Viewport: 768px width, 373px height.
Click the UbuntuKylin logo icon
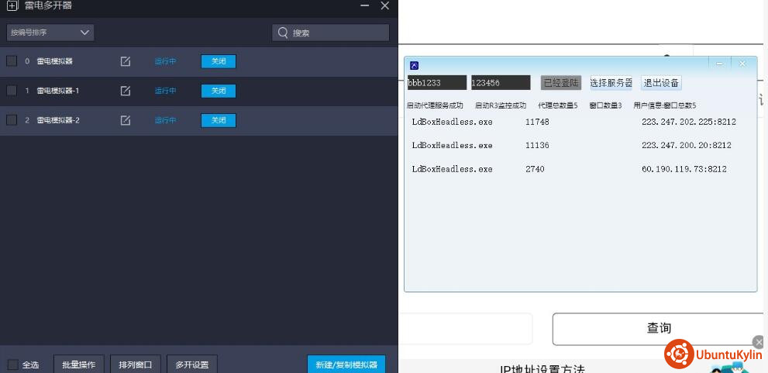tap(679, 354)
